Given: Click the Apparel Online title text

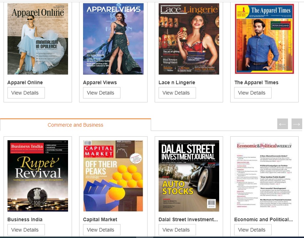Looking at the screenshot, I should pyautogui.click(x=25, y=82).
